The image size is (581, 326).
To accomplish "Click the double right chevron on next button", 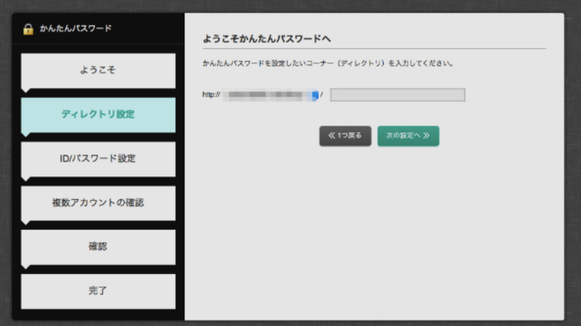I will [x=426, y=136].
